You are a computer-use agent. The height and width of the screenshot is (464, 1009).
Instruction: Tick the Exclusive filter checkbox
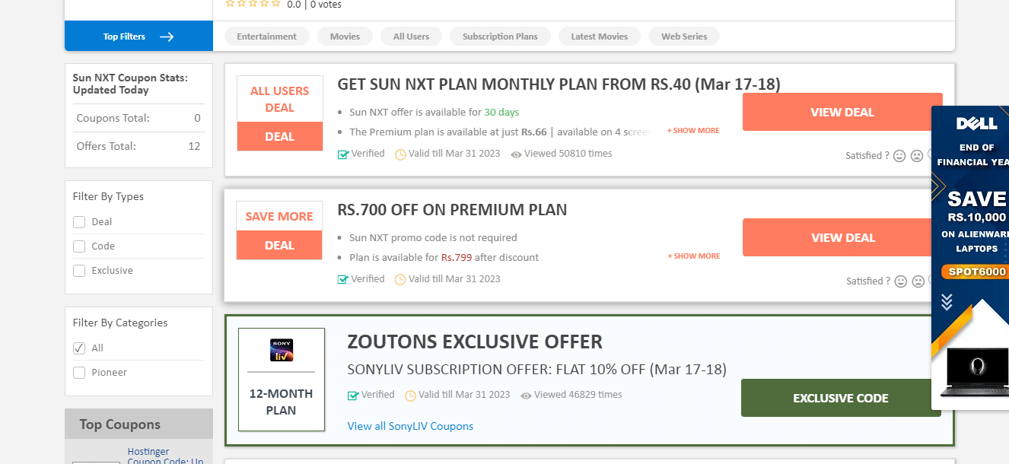coord(79,271)
